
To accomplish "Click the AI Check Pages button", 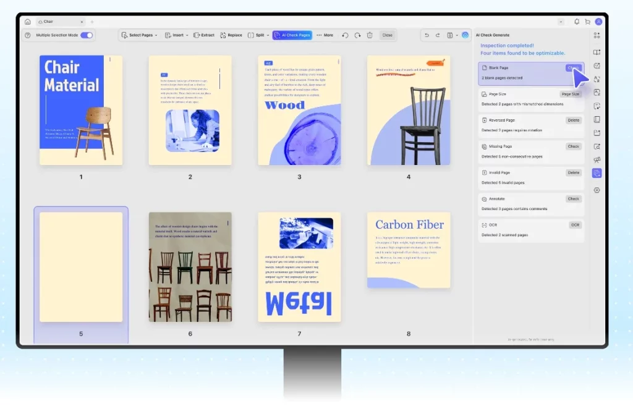I will pos(292,35).
